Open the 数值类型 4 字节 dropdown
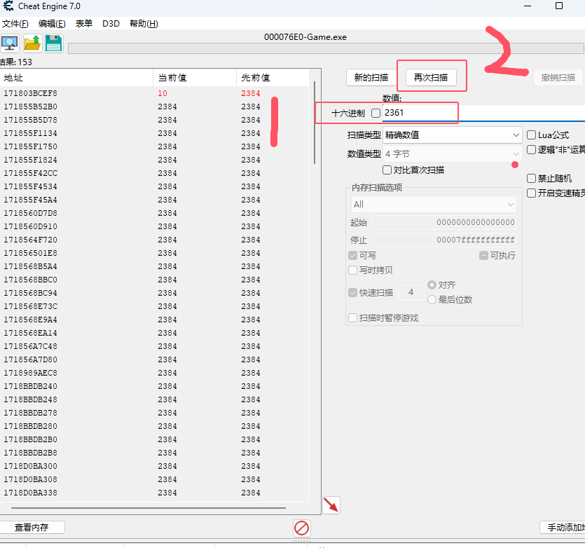 click(x=452, y=153)
